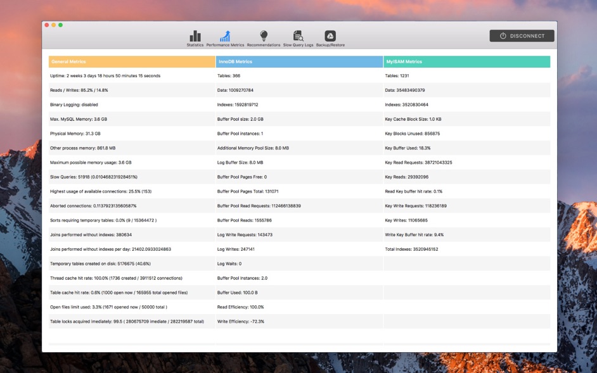Viewport: 597px width, 373px height.
Task: Select the Max. MySQL Memory: 3.6 GB row
Action: [132, 119]
